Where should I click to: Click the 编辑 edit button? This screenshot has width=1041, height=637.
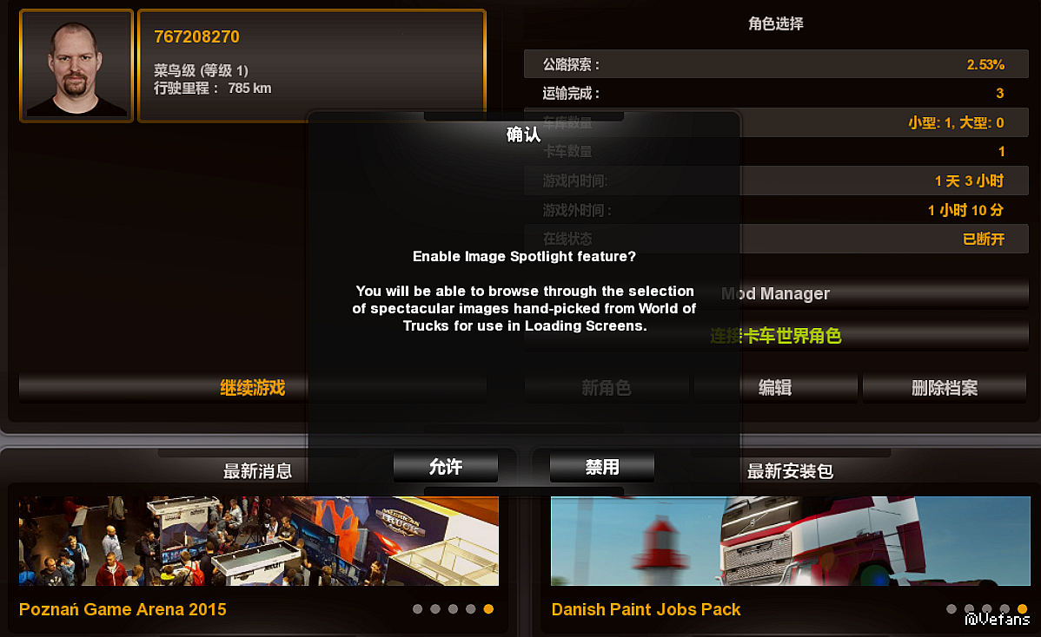coord(775,388)
